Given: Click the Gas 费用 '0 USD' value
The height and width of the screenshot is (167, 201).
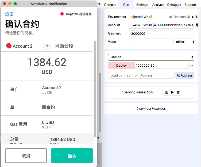Looking at the screenshot, I should pos(48,122).
